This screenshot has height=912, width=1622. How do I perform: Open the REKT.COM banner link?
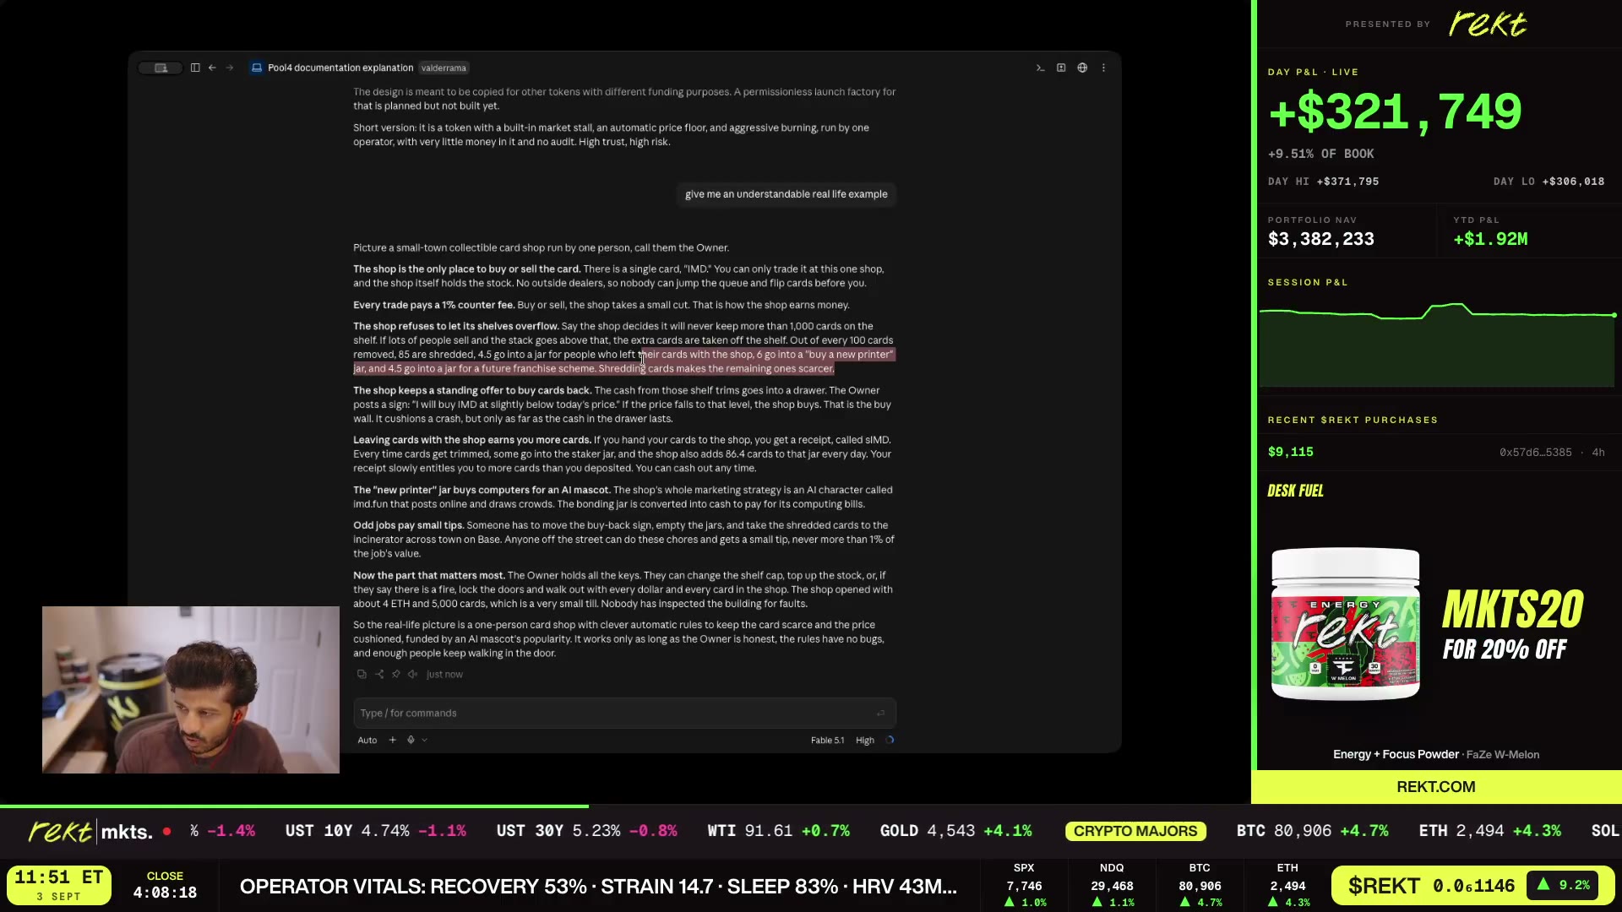(x=1436, y=787)
